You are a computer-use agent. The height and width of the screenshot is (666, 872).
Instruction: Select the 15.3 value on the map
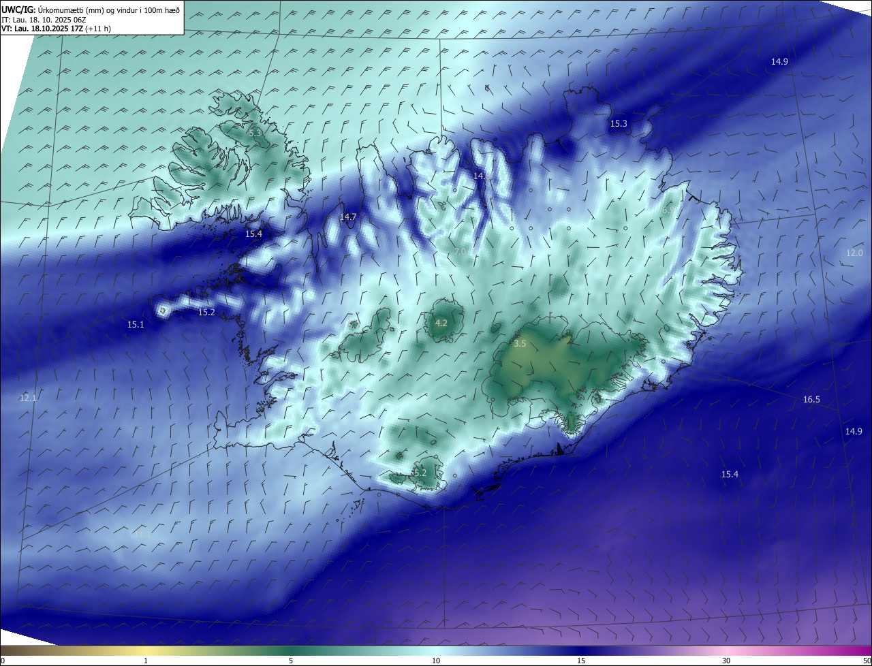click(x=619, y=123)
